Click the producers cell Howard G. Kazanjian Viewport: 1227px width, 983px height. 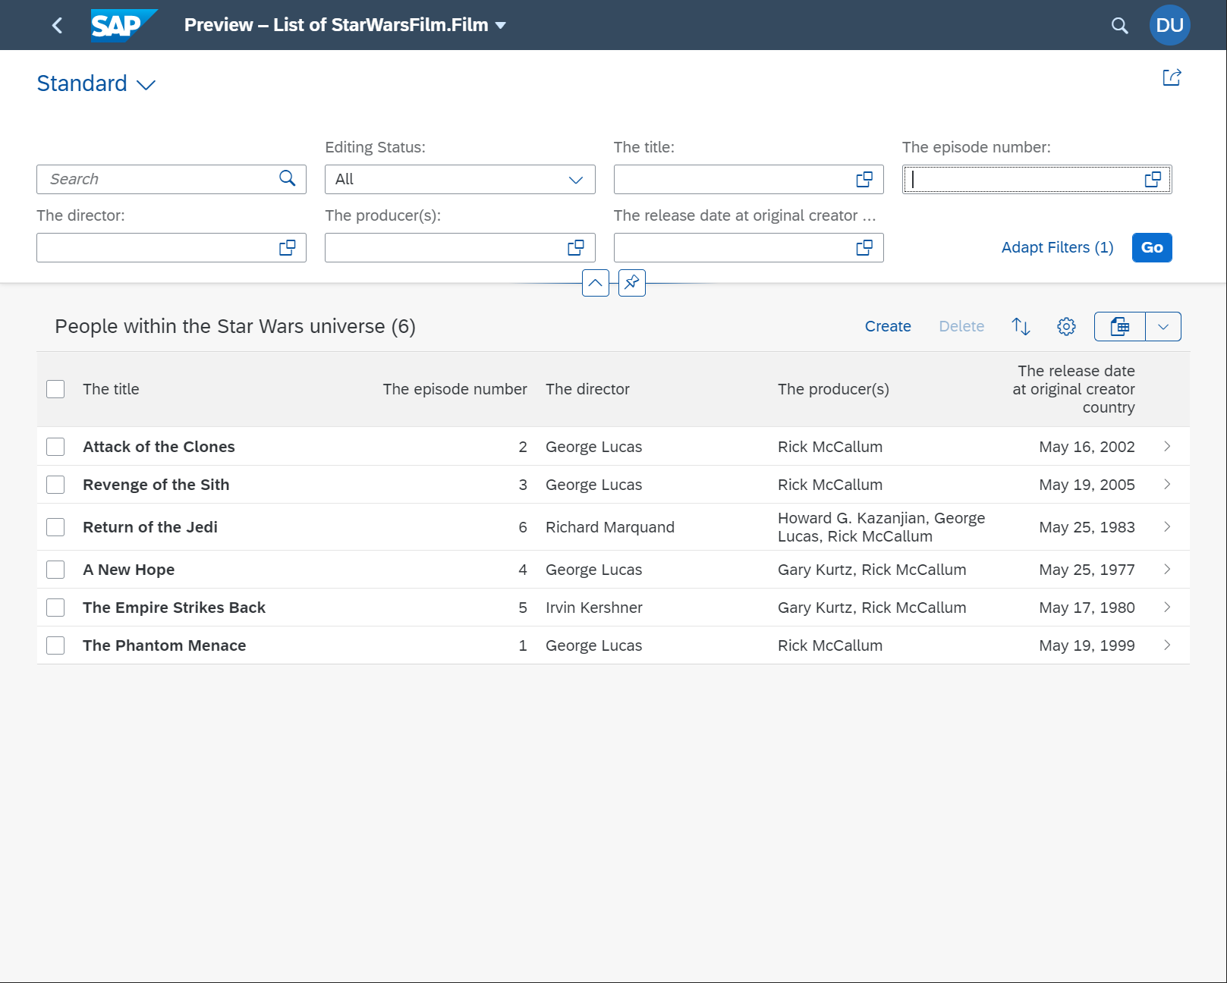(881, 527)
